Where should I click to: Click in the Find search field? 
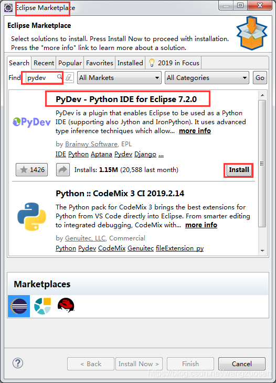[44, 78]
